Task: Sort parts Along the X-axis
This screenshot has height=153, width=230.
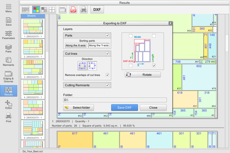Action: coord(76,45)
